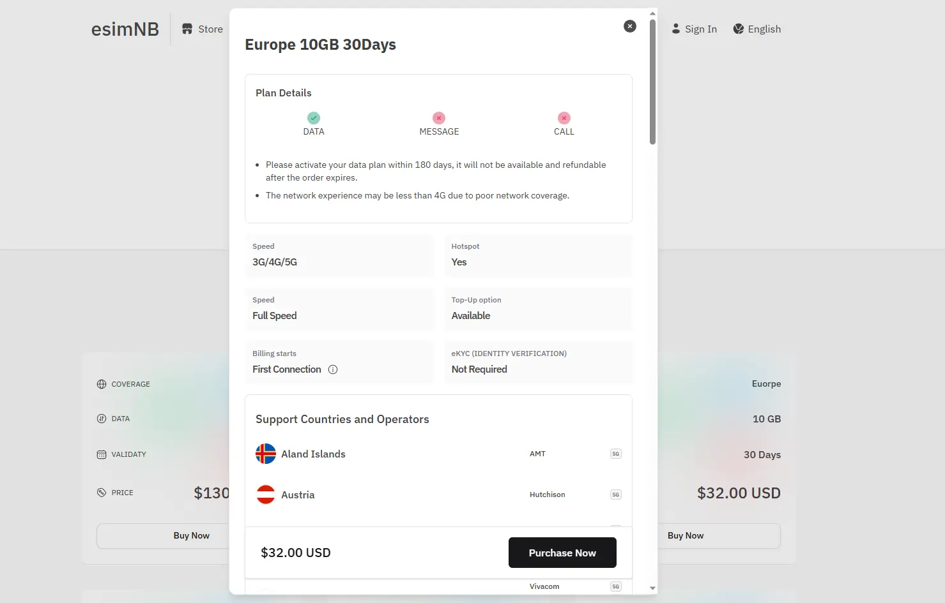The height and width of the screenshot is (603, 945).
Task: Click the Price tag icon
Action: [x=101, y=492]
